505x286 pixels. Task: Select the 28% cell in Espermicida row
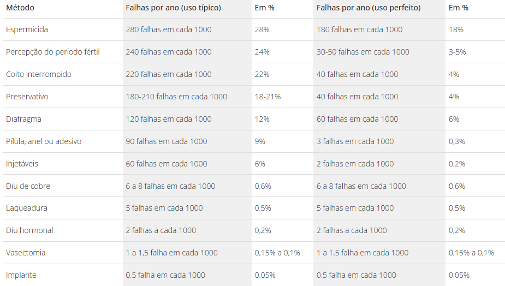pos(262,29)
